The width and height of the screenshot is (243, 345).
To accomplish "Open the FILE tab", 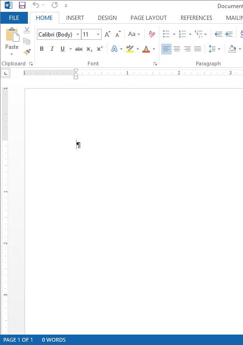I will (14, 18).
